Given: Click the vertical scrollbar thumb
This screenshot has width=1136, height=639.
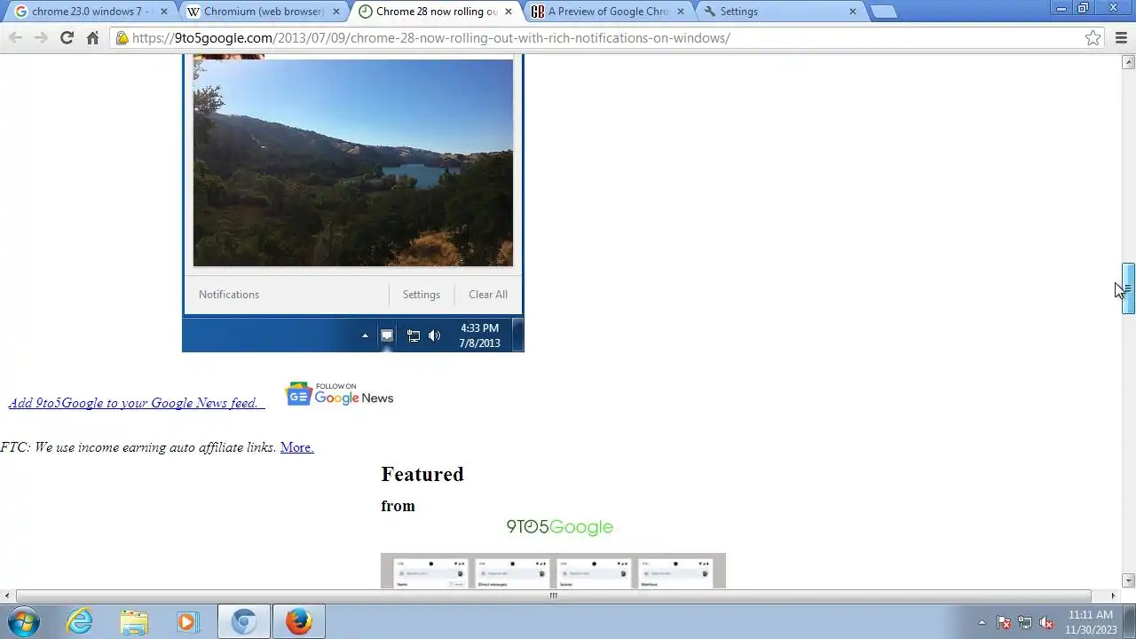Looking at the screenshot, I should coord(1128,288).
